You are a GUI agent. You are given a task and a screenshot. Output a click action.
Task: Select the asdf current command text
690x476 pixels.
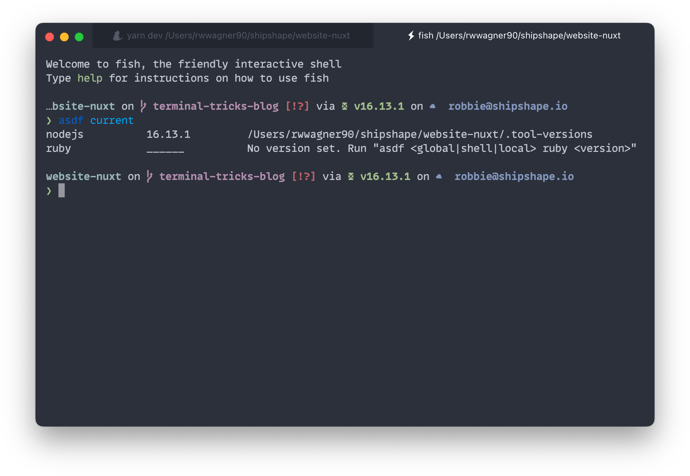coord(96,120)
